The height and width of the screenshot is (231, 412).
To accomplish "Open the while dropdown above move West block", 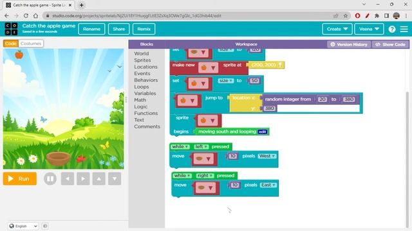I will [180, 147].
